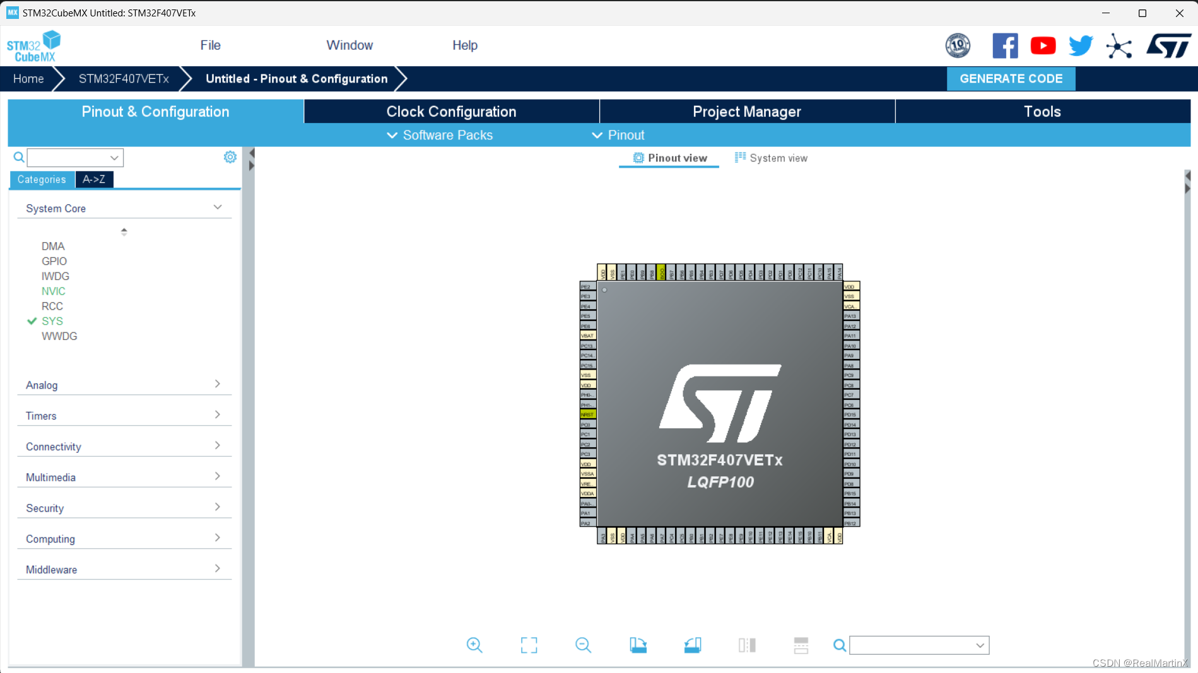Go to Home breadcrumb
The width and height of the screenshot is (1198, 673).
[x=28, y=79]
